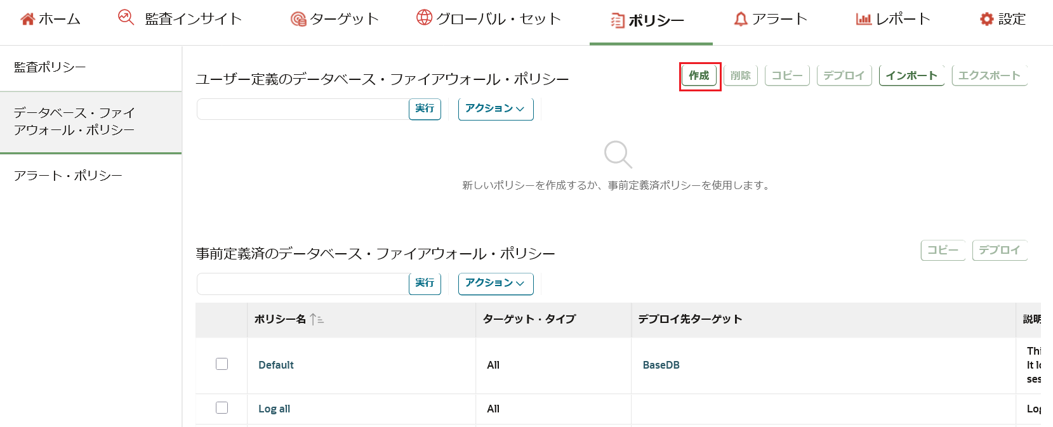Click the 削除 button
Screen dimensions: 1053x427
coord(741,76)
